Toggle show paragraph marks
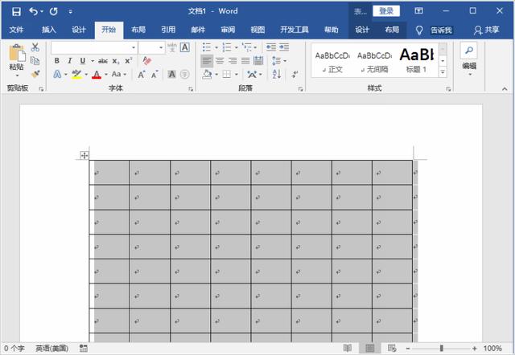 pyautogui.click(x=295, y=75)
